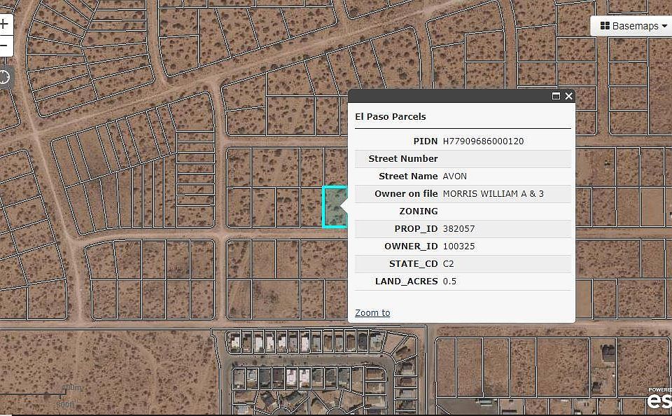Click the street name value AVON
Screen dimensions: 672x416
tap(455, 176)
